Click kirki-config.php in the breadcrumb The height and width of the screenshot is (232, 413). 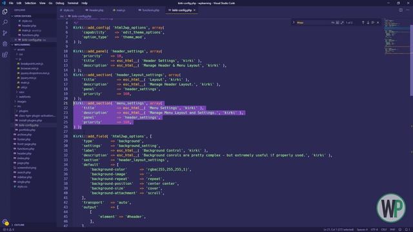coord(81,16)
